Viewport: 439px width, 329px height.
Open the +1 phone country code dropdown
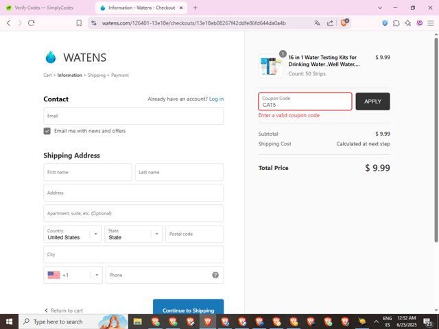coord(73,275)
